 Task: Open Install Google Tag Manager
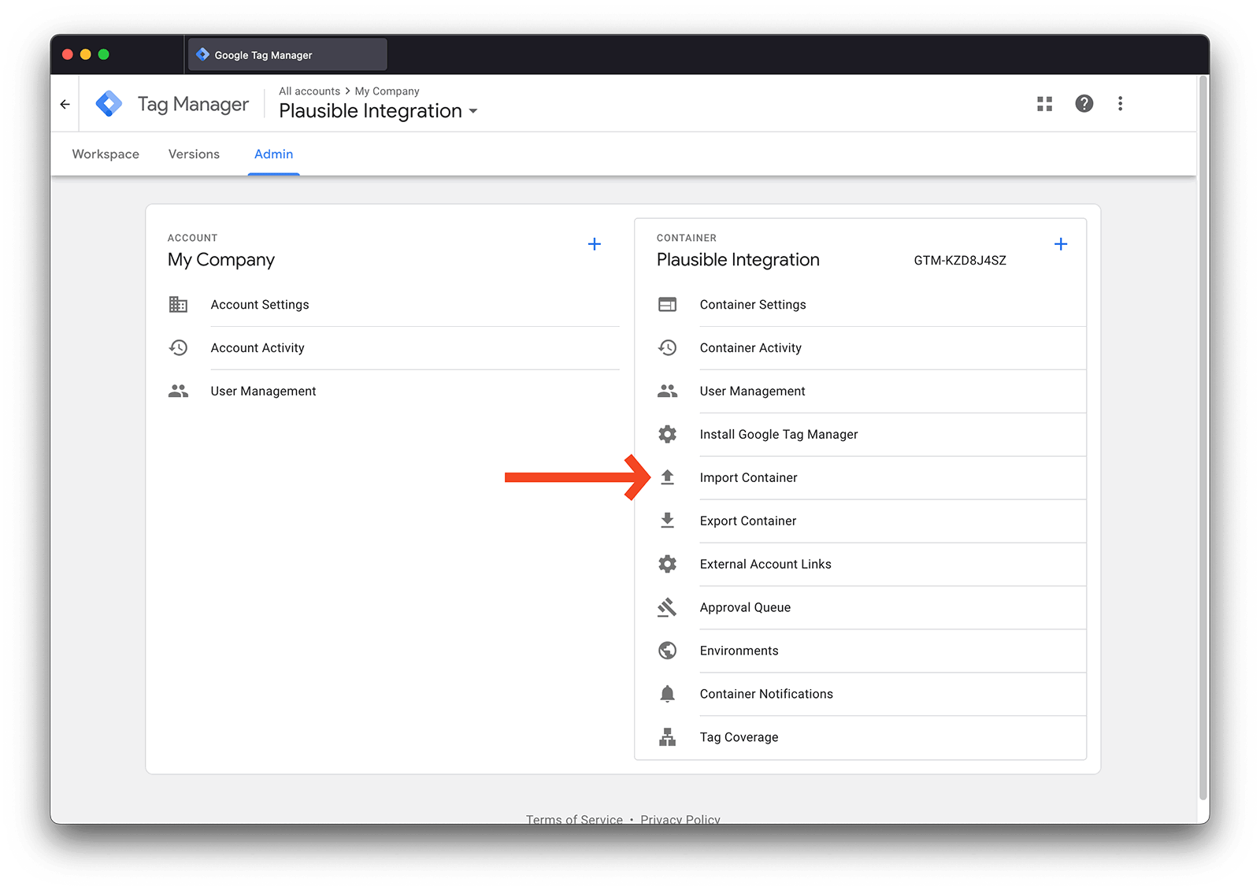tap(778, 435)
